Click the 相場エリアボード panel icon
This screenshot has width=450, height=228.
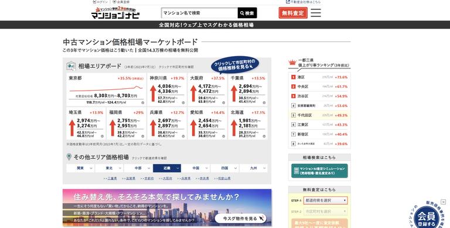tap(71, 66)
